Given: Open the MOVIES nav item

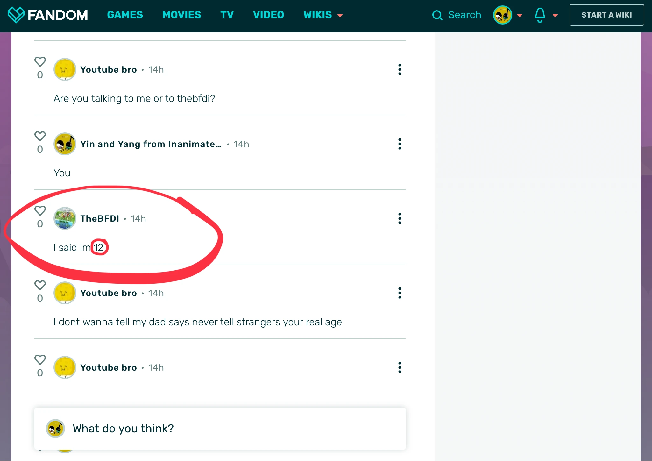Looking at the screenshot, I should pos(181,15).
